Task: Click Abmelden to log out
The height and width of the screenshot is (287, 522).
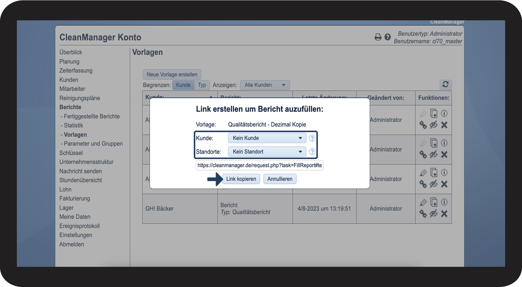Action: point(72,244)
